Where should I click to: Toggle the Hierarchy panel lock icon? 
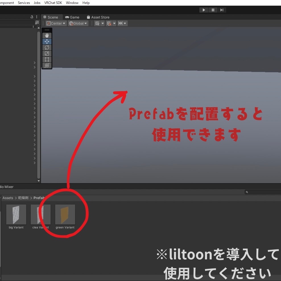[32, 17]
